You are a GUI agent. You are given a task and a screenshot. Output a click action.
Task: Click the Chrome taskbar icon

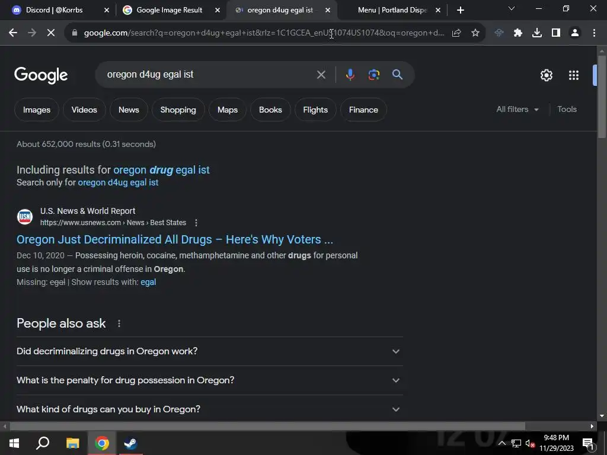pyautogui.click(x=102, y=443)
